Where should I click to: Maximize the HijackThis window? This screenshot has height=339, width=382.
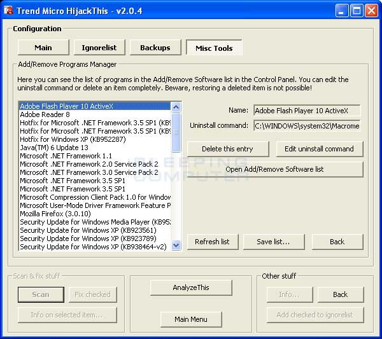pyautogui.click(x=357, y=11)
